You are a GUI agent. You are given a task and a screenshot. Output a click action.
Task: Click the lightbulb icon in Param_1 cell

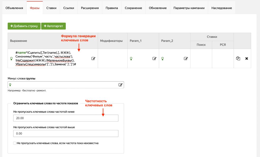tap(131, 58)
